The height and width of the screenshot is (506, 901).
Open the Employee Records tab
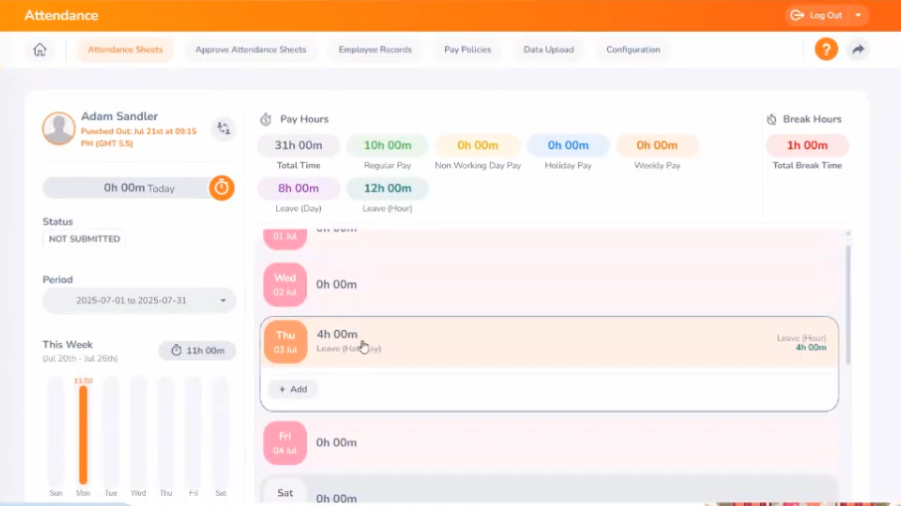375,50
